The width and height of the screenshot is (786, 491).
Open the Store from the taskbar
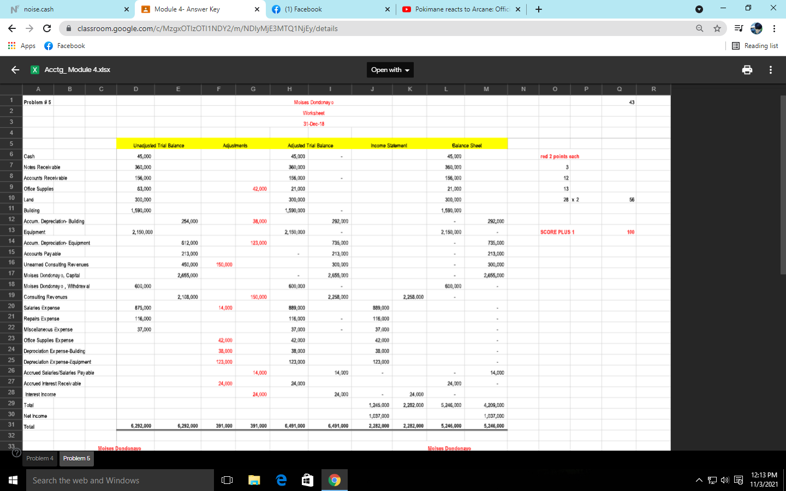[x=308, y=480]
